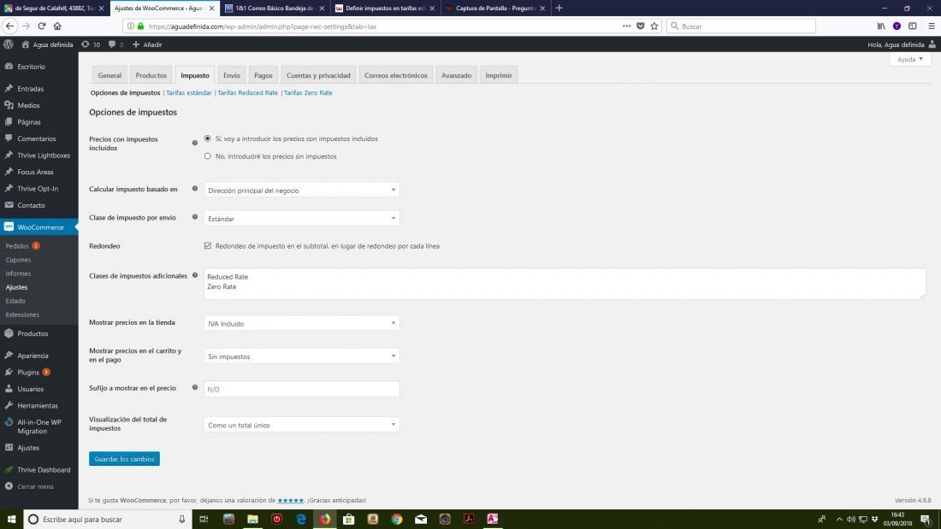Image resolution: width=941 pixels, height=529 pixels.
Task: Open the Mail app from taskbar
Action: 421,519
